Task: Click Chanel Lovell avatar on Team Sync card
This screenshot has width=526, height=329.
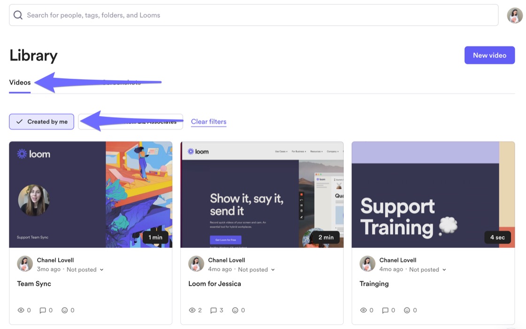Action: click(25, 264)
